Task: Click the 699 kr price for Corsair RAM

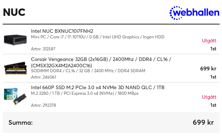Action: pos(208,69)
